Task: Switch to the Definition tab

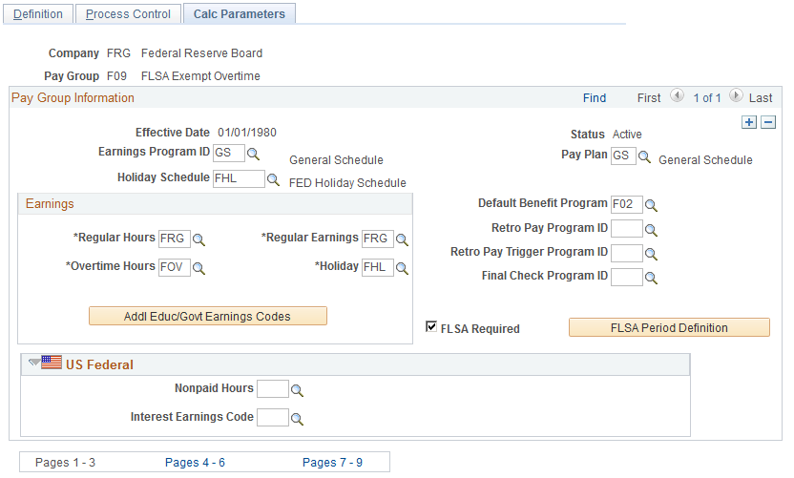Action: (x=38, y=13)
